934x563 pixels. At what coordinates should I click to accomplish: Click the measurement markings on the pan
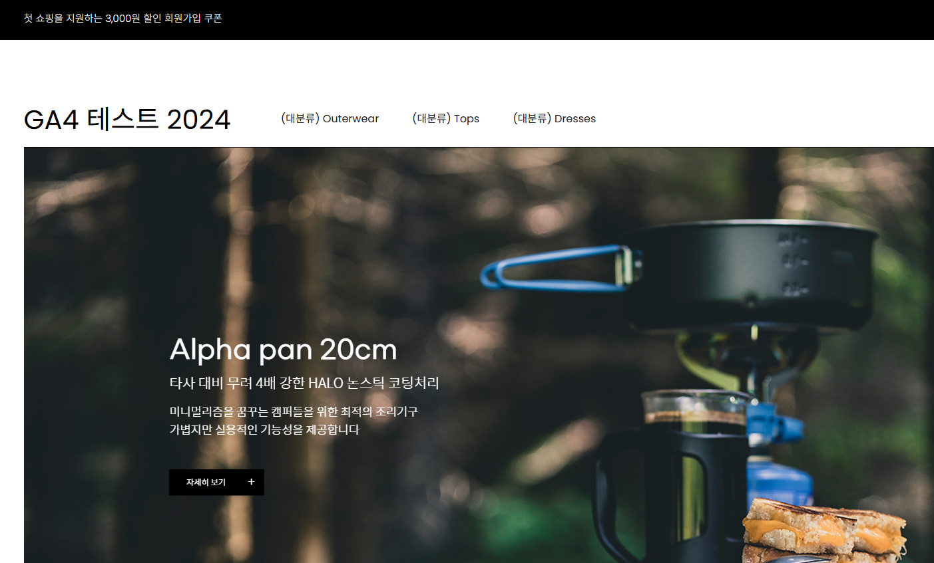792,264
